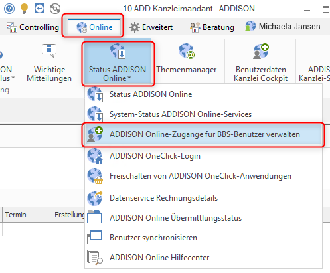Image resolution: width=330 pixels, height=273 pixels.
Task: Open ADDISON Online Übermittlungsstatus entry
Action: (x=203, y=218)
